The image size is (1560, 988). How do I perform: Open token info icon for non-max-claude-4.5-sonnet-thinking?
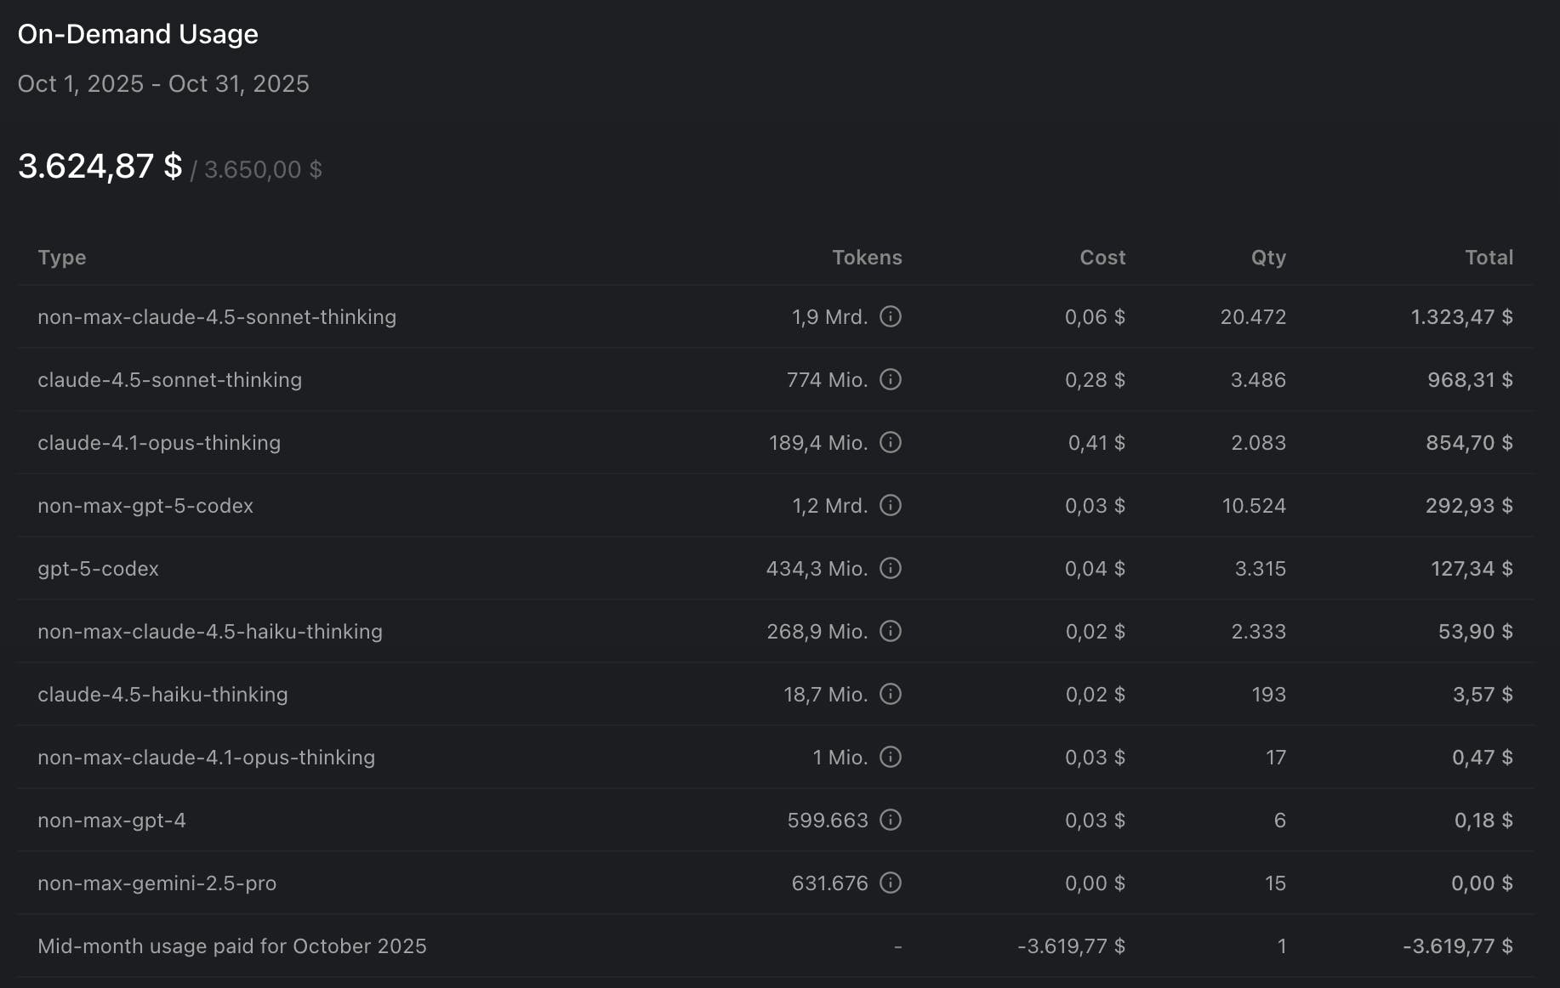click(x=890, y=316)
